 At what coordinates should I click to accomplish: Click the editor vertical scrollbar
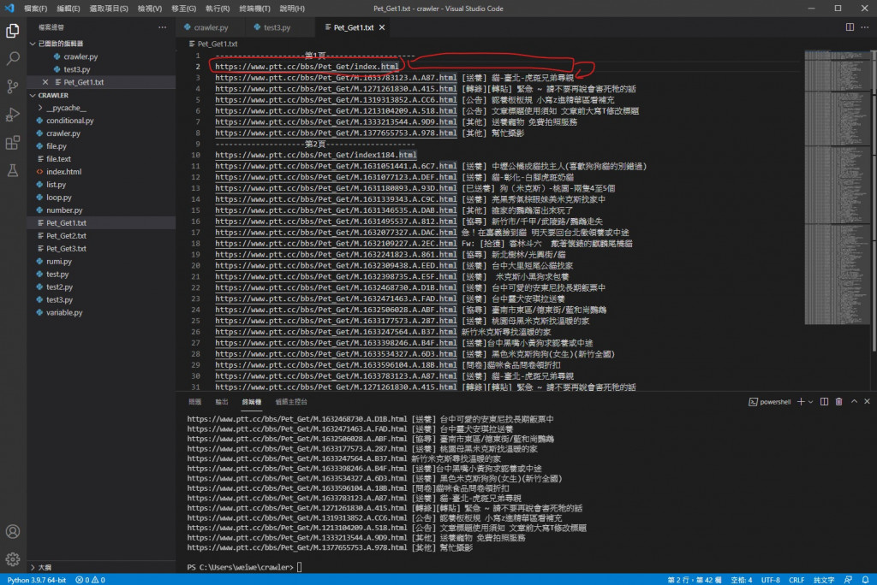coord(874,201)
